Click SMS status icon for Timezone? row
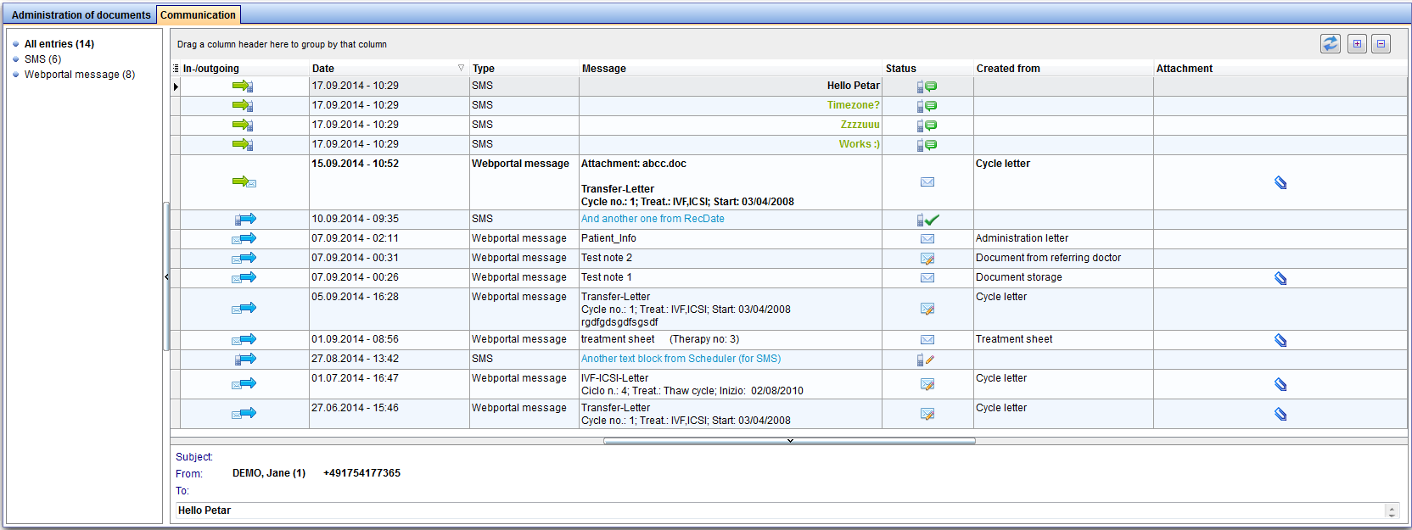This screenshot has height=530, width=1412. 927,106
